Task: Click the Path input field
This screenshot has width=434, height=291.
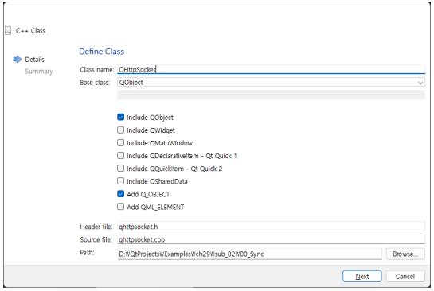Action: tap(249, 254)
